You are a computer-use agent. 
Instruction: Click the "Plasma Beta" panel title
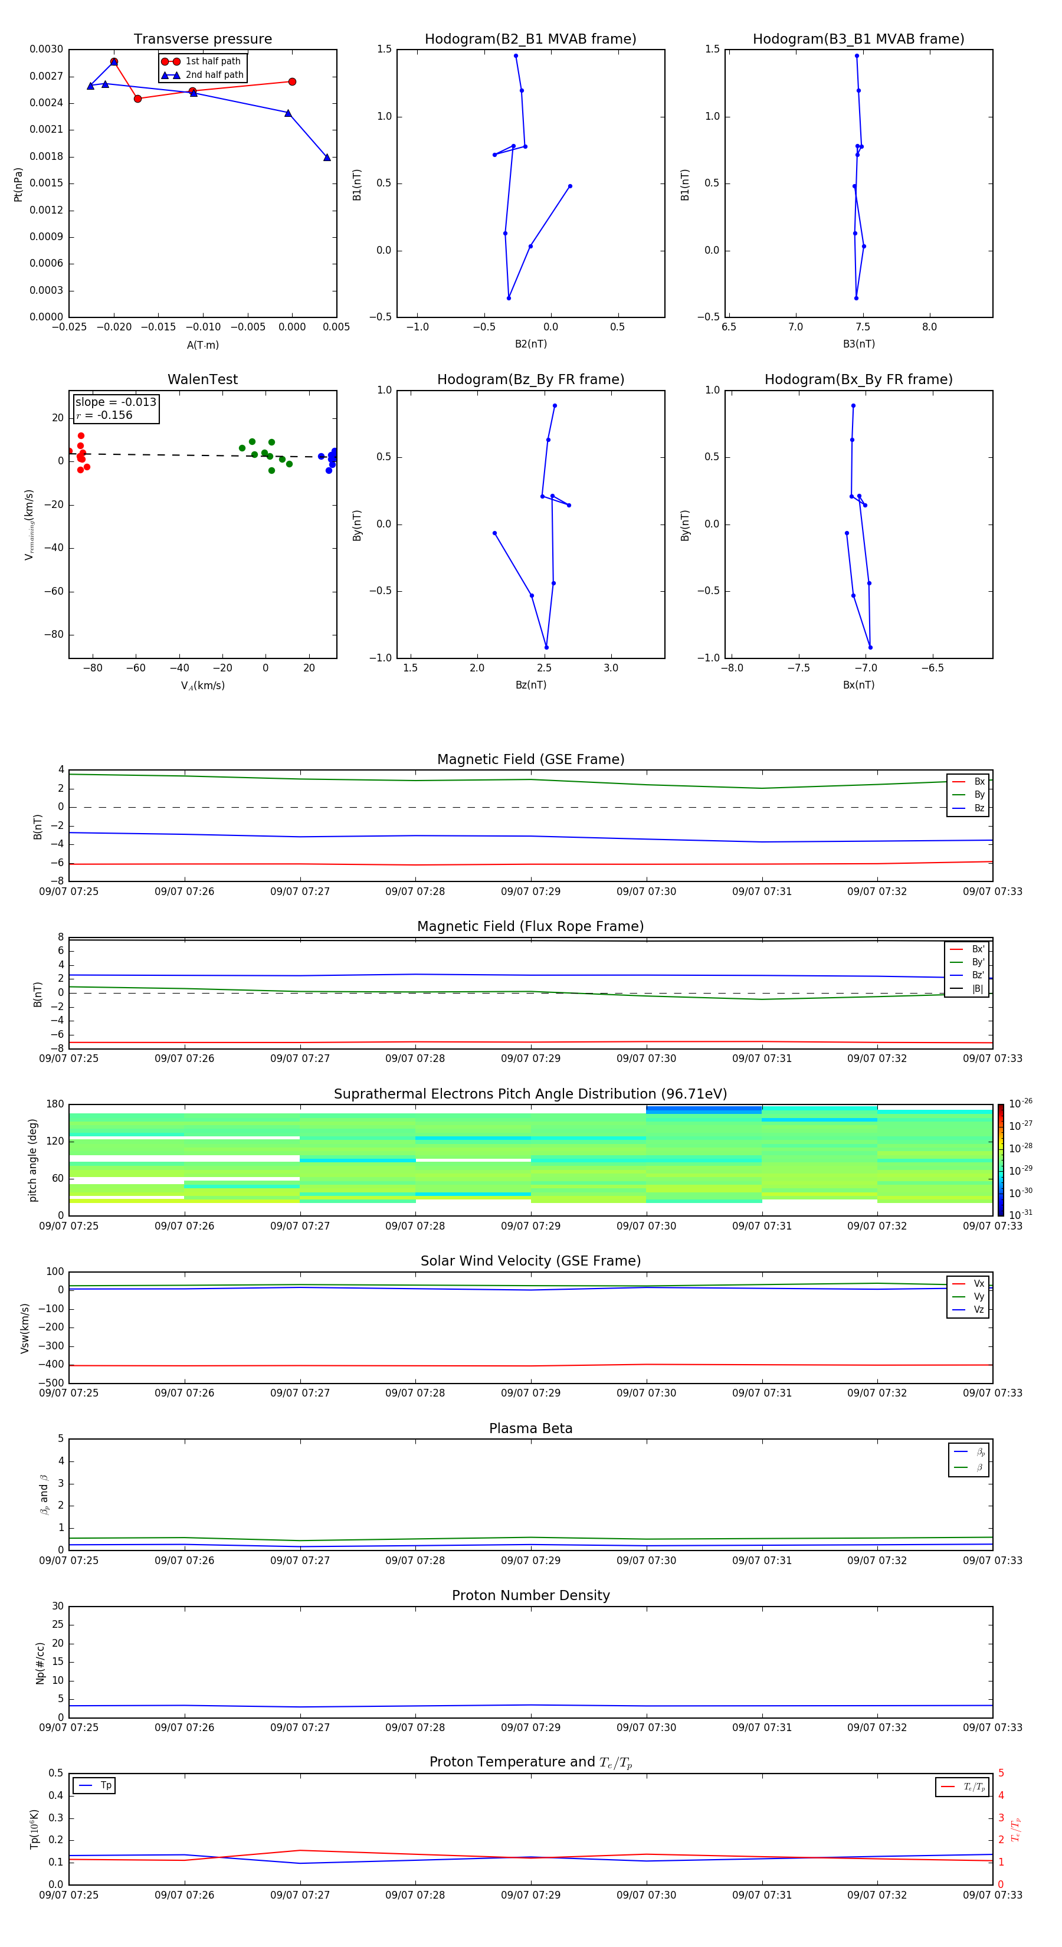tap(530, 1428)
